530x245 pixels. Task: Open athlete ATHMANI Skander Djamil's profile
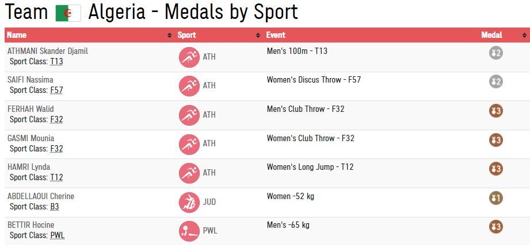tap(47, 51)
